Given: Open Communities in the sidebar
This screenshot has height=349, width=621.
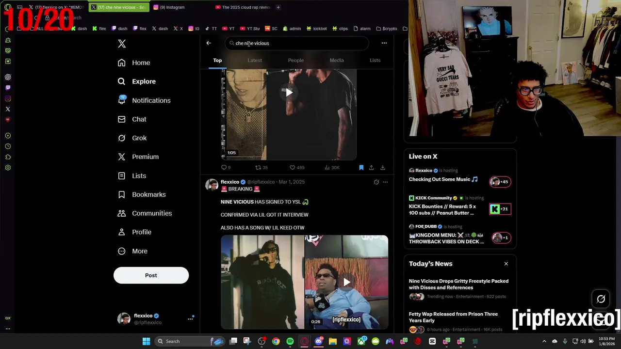Looking at the screenshot, I should tap(145, 213).
